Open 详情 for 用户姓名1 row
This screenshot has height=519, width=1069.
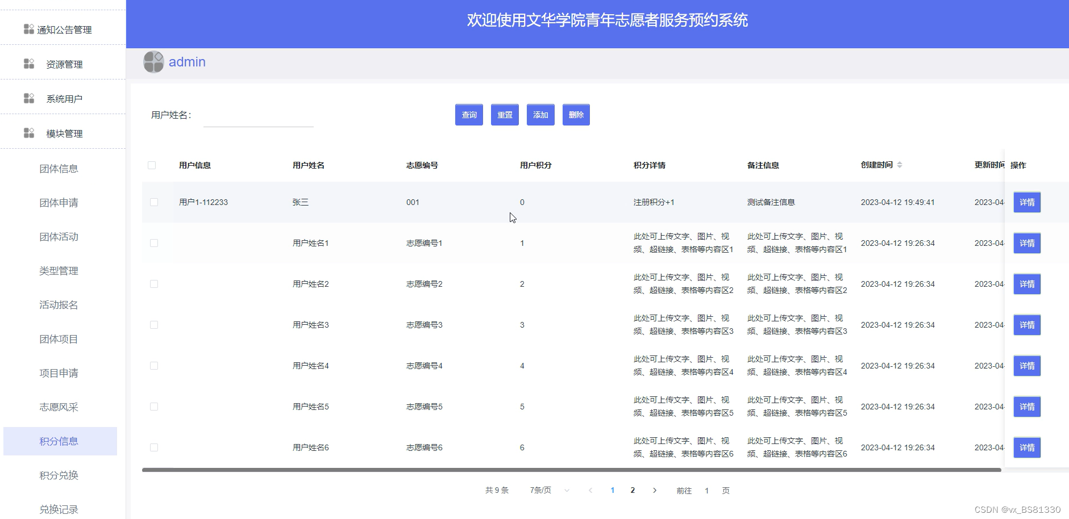(x=1027, y=243)
